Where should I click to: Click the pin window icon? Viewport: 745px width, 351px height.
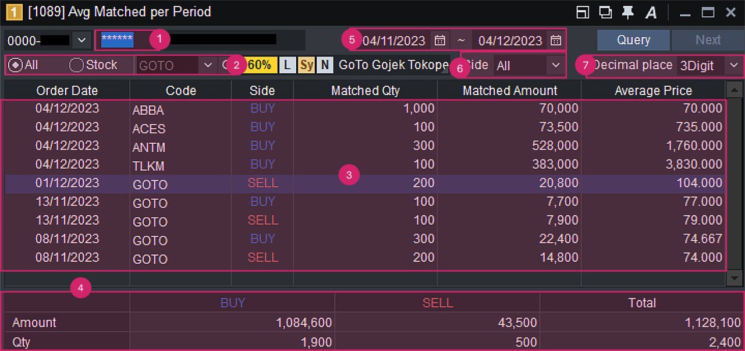click(627, 12)
